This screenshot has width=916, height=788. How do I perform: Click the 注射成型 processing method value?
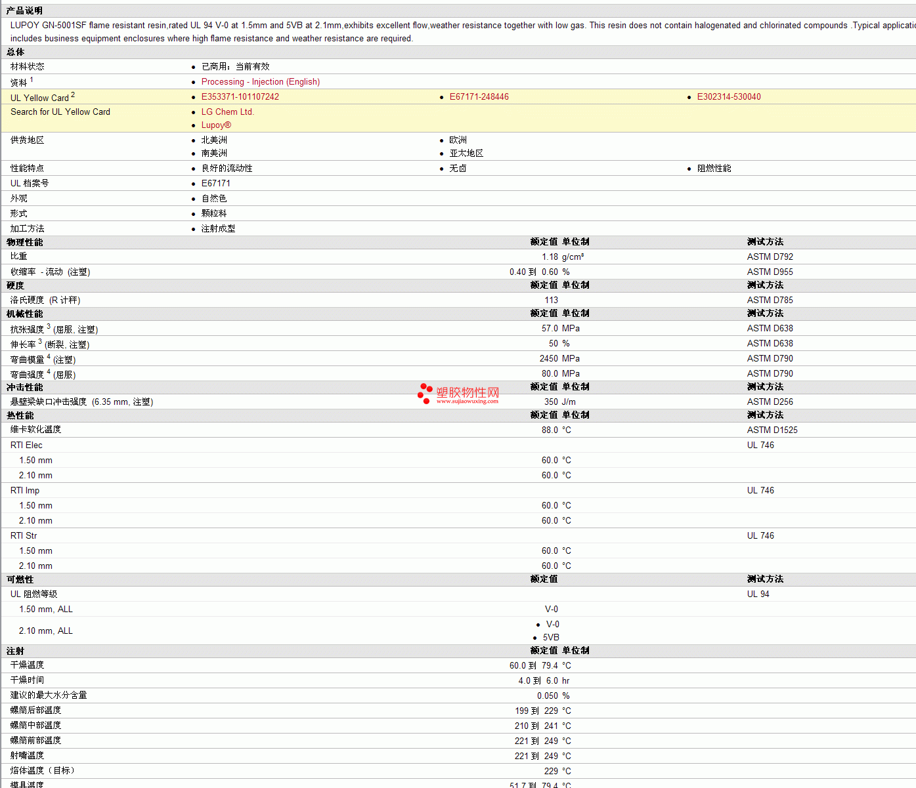pyautogui.click(x=219, y=229)
